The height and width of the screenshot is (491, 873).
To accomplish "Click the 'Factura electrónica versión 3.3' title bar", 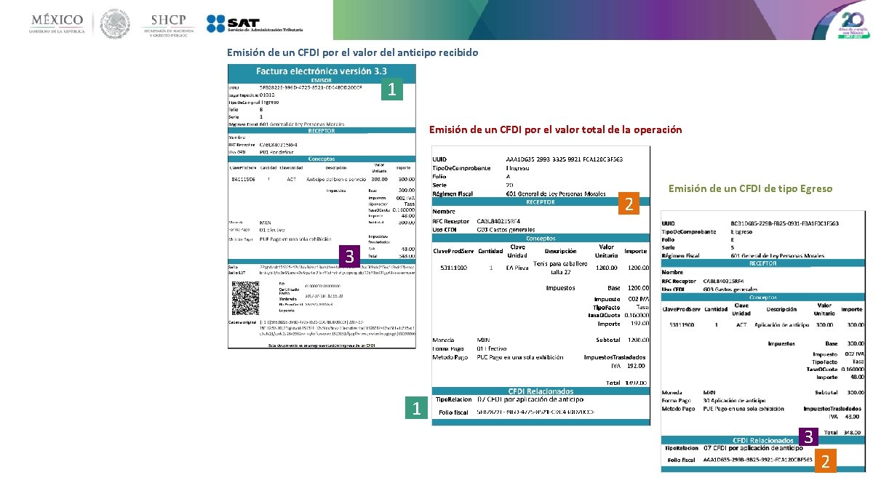I will (322, 71).
